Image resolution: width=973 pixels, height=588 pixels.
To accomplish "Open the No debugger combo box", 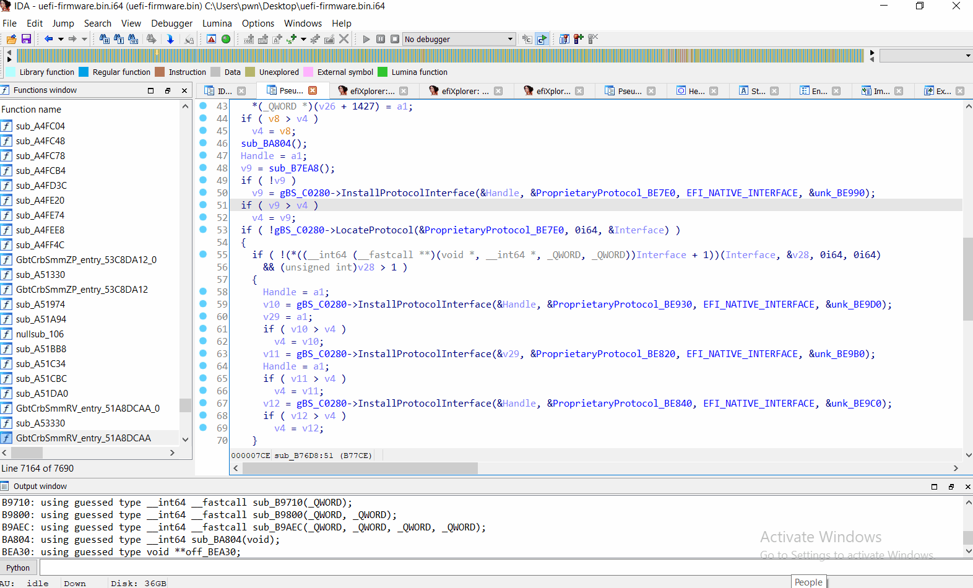I will [459, 39].
